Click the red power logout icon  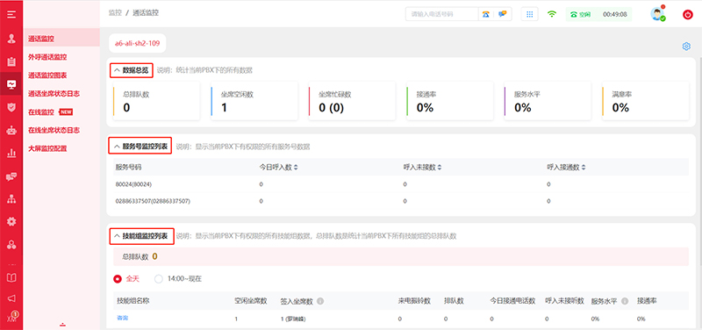(688, 14)
